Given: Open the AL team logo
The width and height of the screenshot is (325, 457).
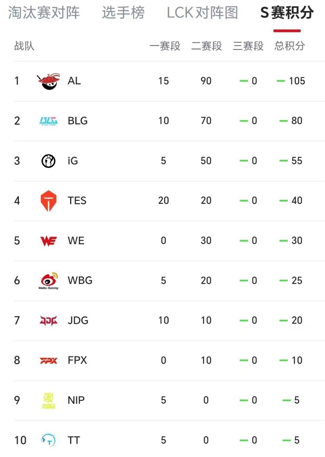Looking at the screenshot, I should pos(49,81).
